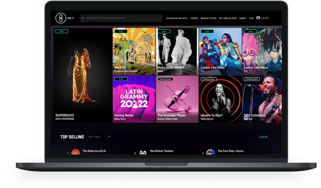Open the #MJF22 Montreux Jazz Festival card
The height and width of the screenshot is (188, 321).
(x=134, y=51)
